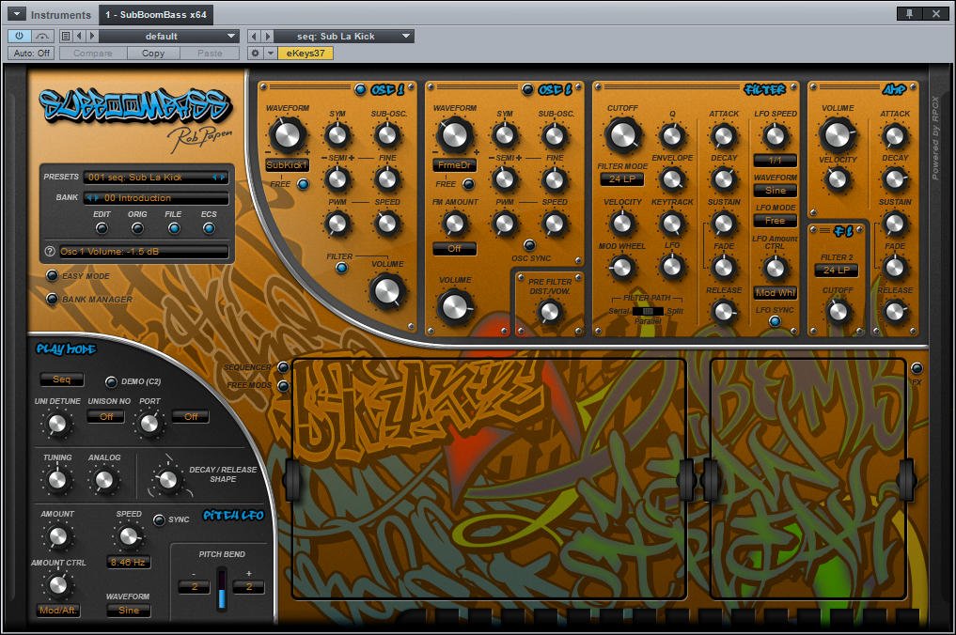Adjust OSC 2 Waveform knob

click(x=454, y=134)
